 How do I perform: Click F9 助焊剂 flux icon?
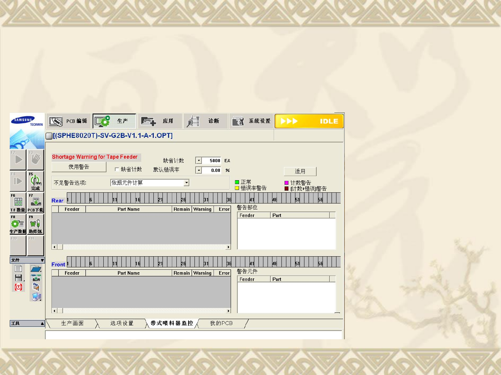36,224
